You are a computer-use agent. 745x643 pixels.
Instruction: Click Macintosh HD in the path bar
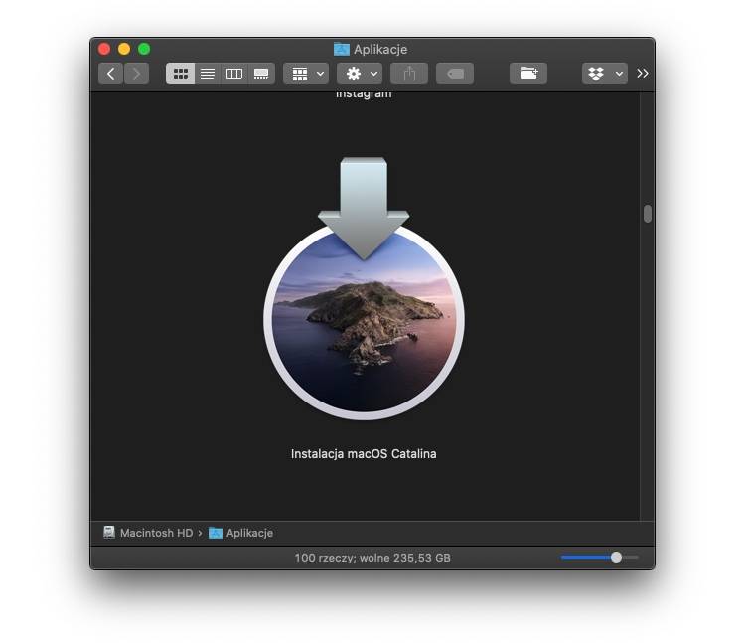pos(148,533)
